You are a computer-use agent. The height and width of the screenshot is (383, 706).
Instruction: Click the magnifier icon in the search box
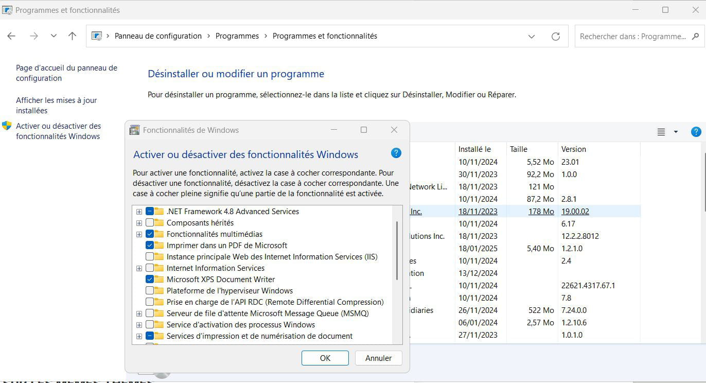696,37
